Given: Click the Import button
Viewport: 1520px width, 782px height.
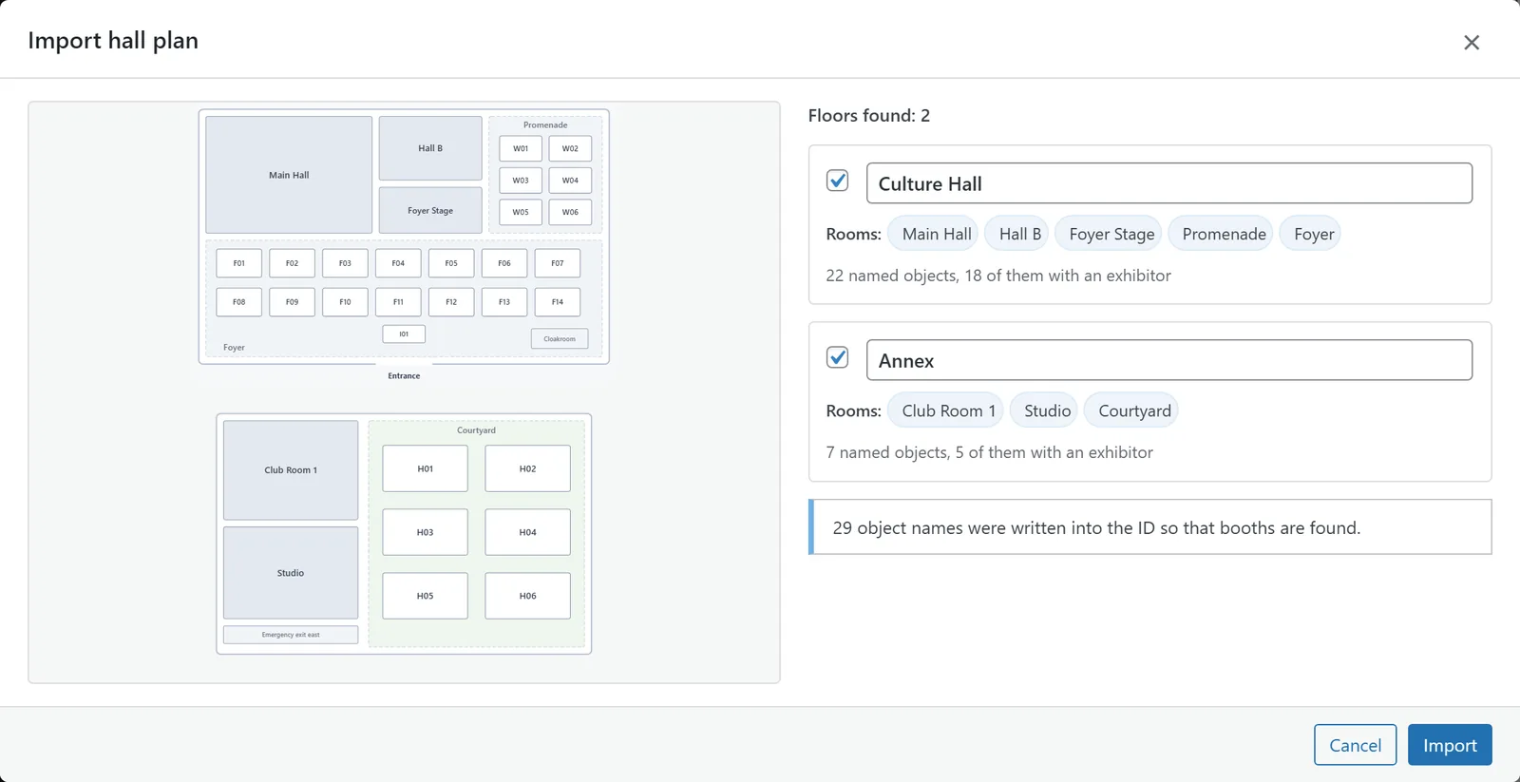Looking at the screenshot, I should [x=1450, y=745].
